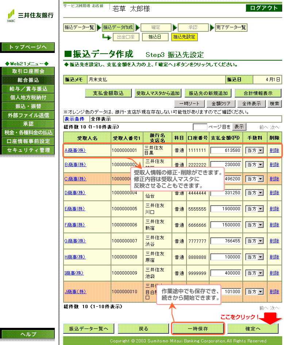Image resolution: width=284 pixels, height=345 pixels.
Task: Open 口座情報事前設定 menu item
Action: coord(28,141)
